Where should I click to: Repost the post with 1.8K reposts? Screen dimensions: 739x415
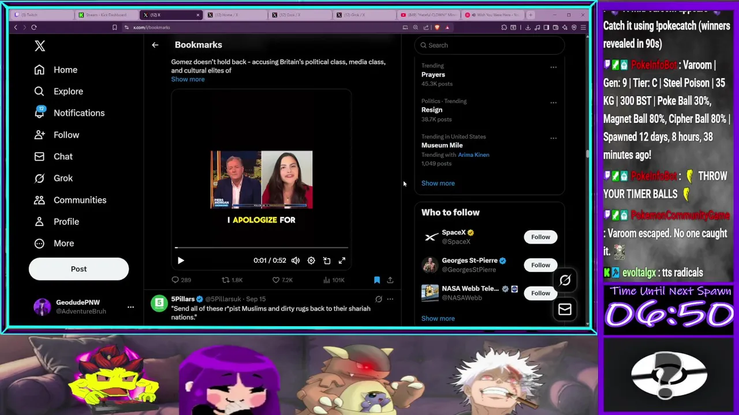pyautogui.click(x=232, y=280)
